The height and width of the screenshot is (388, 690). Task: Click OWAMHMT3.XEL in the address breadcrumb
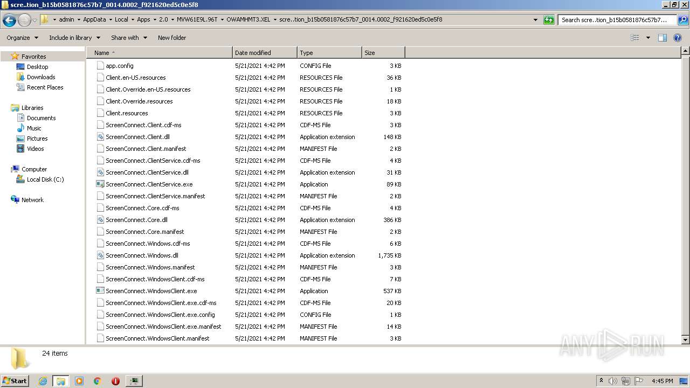point(248,19)
